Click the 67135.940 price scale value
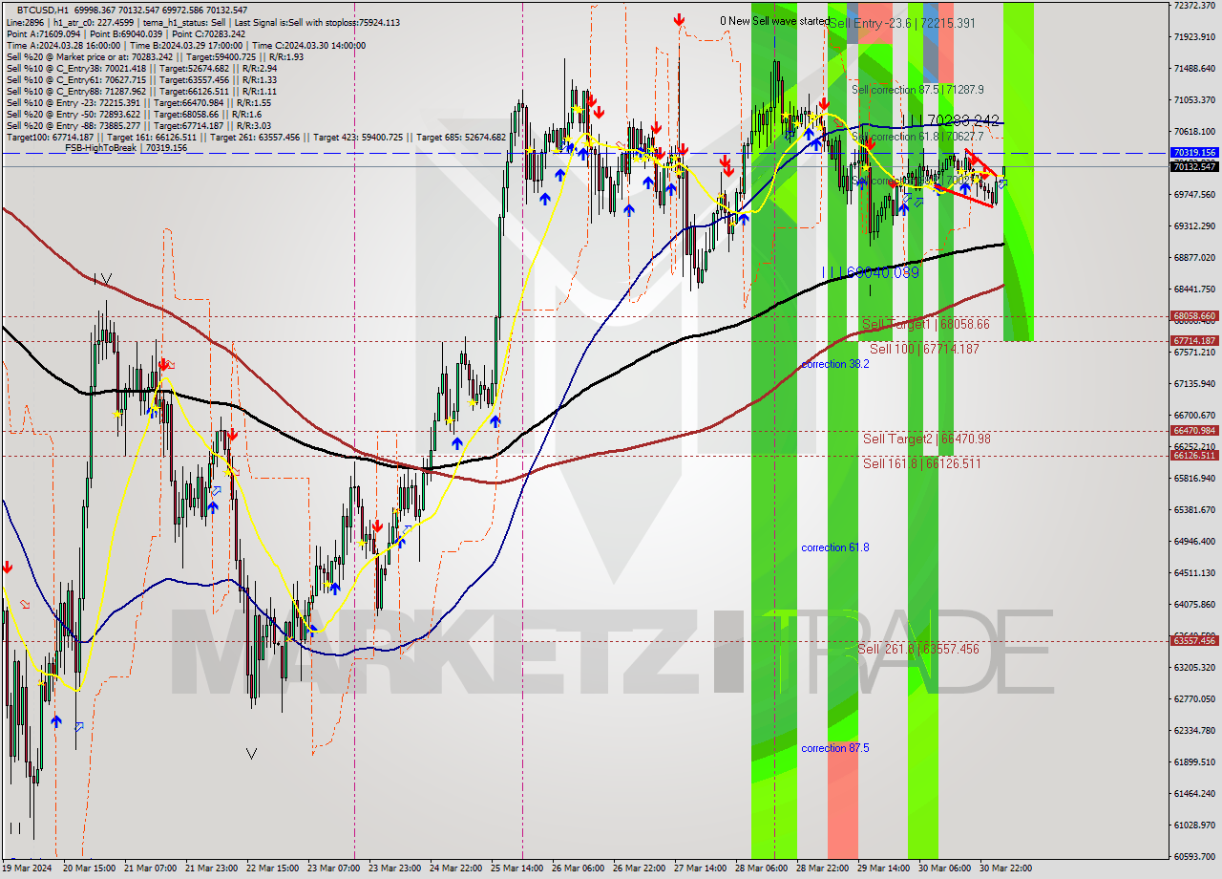Viewport: 1222px width, 879px height. point(1194,384)
